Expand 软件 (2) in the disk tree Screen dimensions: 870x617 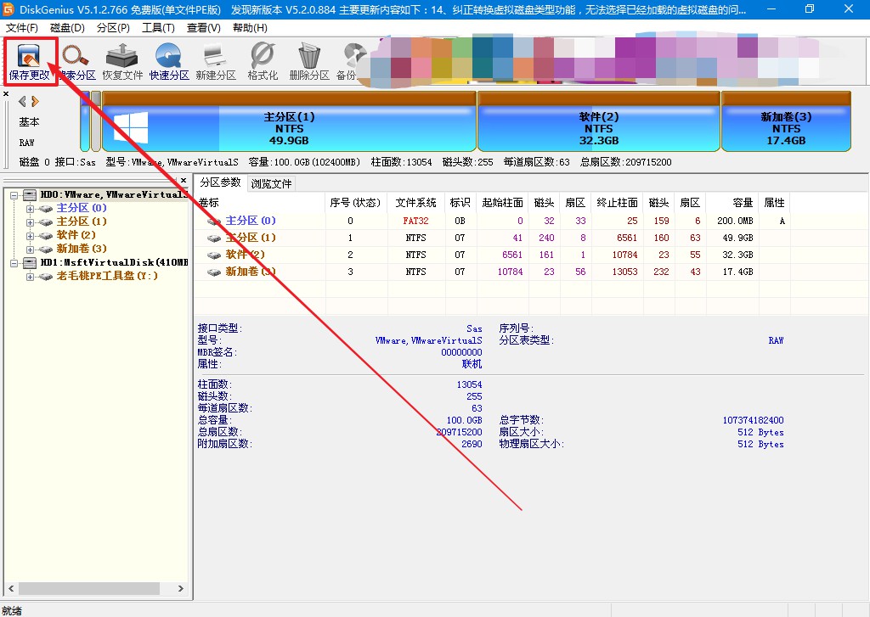click(30, 236)
